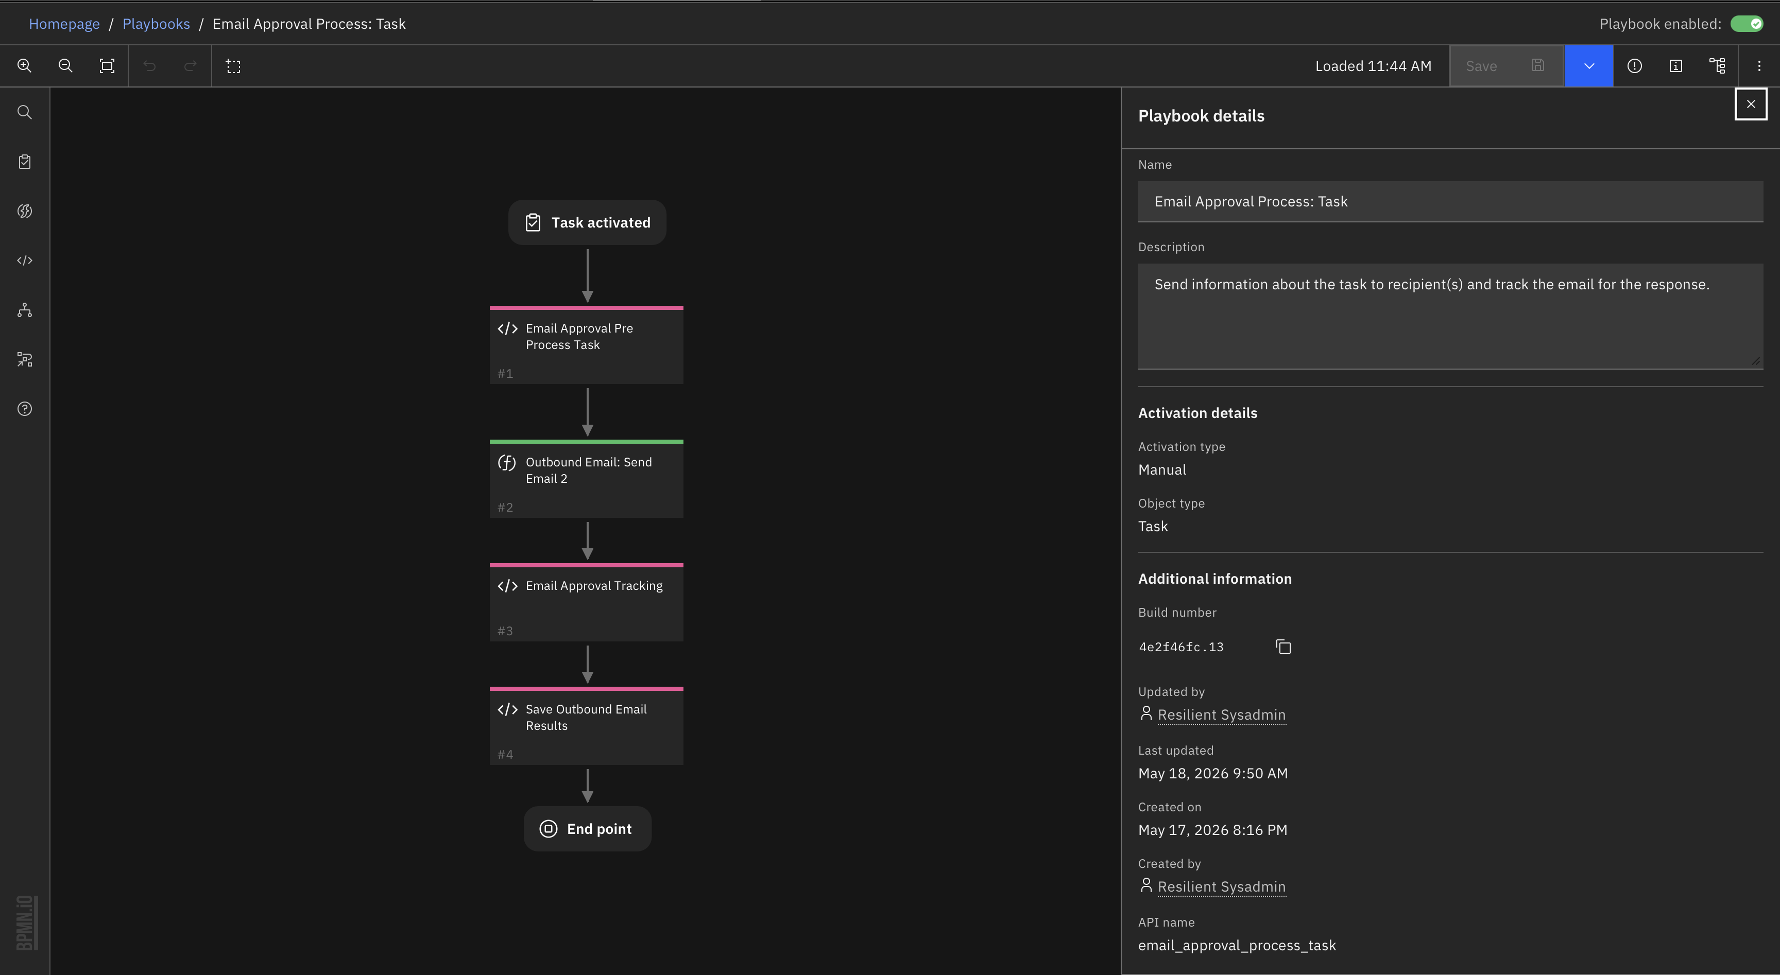Open the sub-playbooks icon in left sidebar
The width and height of the screenshot is (1780, 975).
[25, 359]
